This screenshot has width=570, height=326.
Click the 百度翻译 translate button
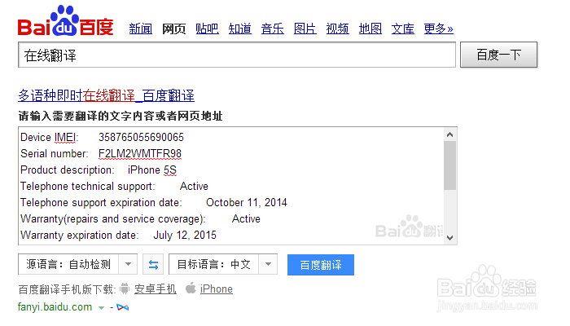point(321,265)
